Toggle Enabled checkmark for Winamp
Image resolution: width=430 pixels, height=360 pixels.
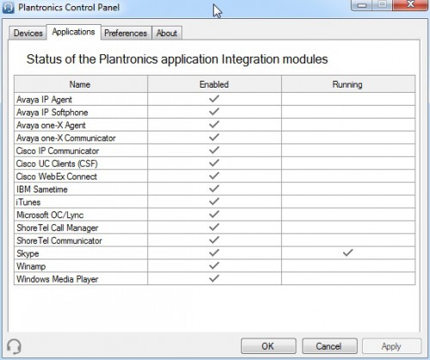point(214,265)
